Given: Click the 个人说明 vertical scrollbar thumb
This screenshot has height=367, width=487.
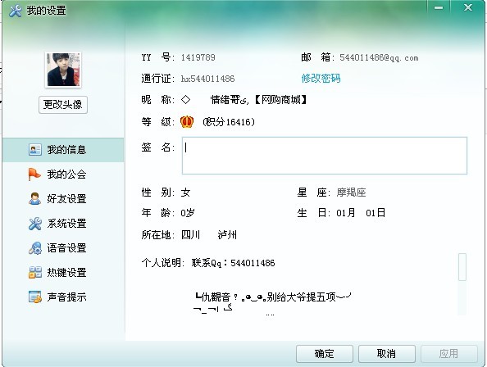Looking at the screenshot, I should click(x=462, y=267).
